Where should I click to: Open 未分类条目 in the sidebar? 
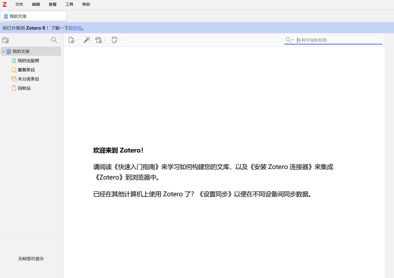pyautogui.click(x=28, y=79)
